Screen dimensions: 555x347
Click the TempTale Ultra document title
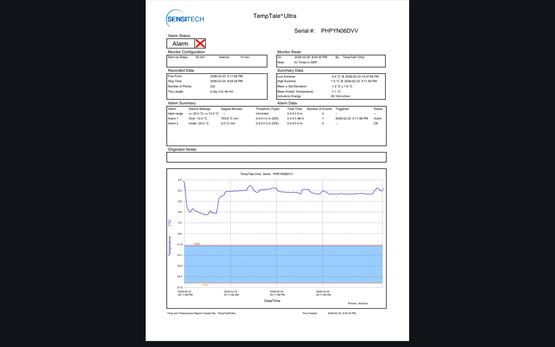(x=275, y=16)
